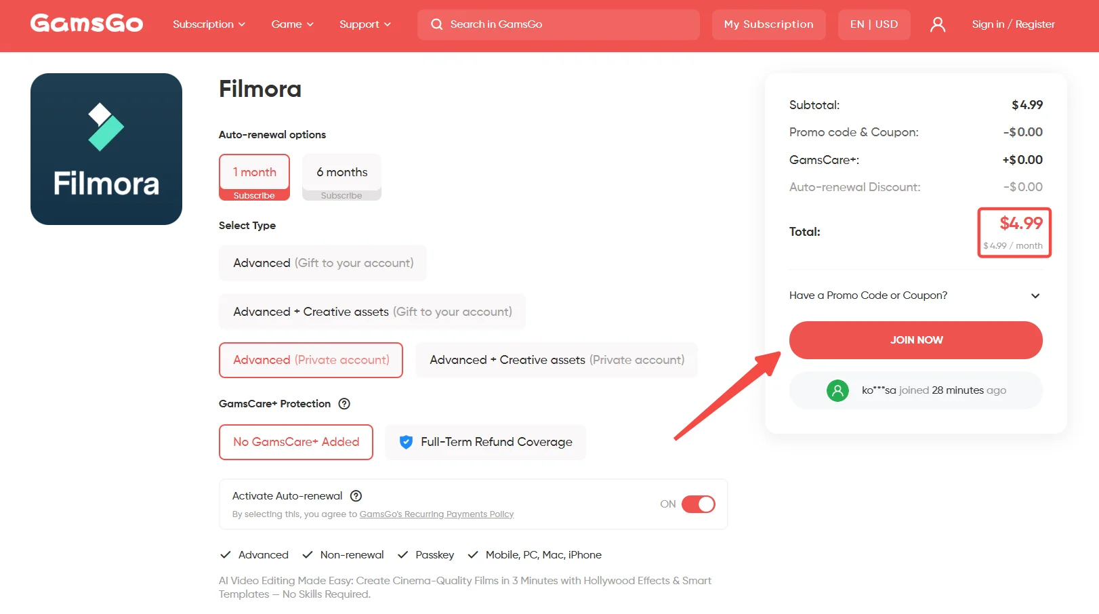Viewport: 1099px width, 614px height.
Task: Click the Filmora product title
Action: point(260,89)
